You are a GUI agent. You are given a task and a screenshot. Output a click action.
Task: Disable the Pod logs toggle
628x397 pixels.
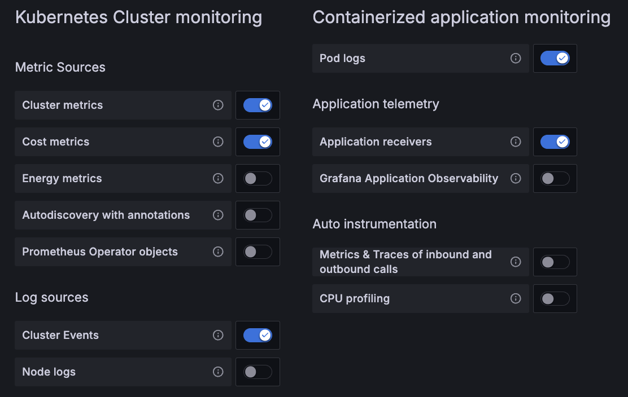coord(555,58)
